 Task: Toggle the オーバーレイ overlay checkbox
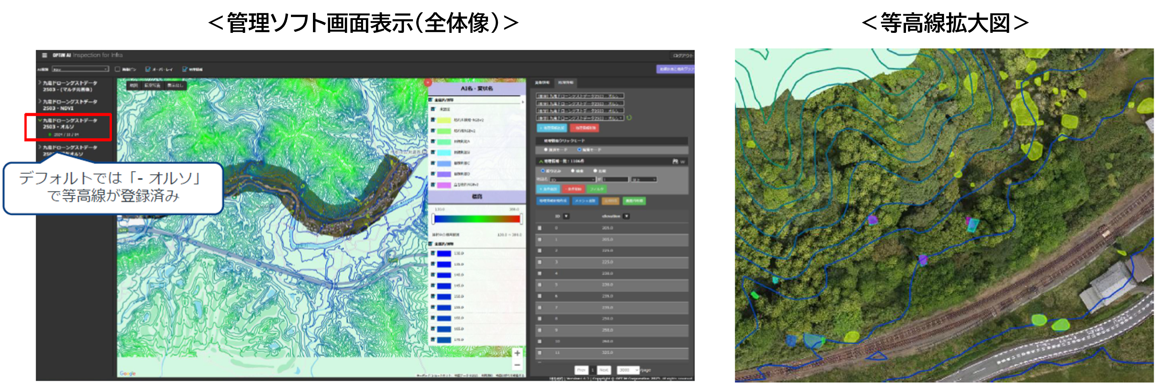point(148,69)
